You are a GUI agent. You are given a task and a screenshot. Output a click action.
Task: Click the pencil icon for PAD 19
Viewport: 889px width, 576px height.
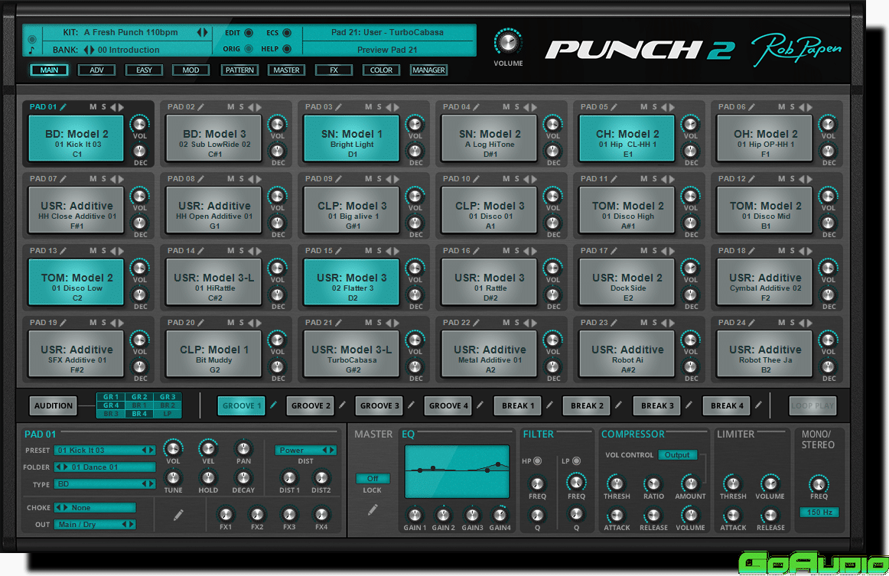[63, 323]
